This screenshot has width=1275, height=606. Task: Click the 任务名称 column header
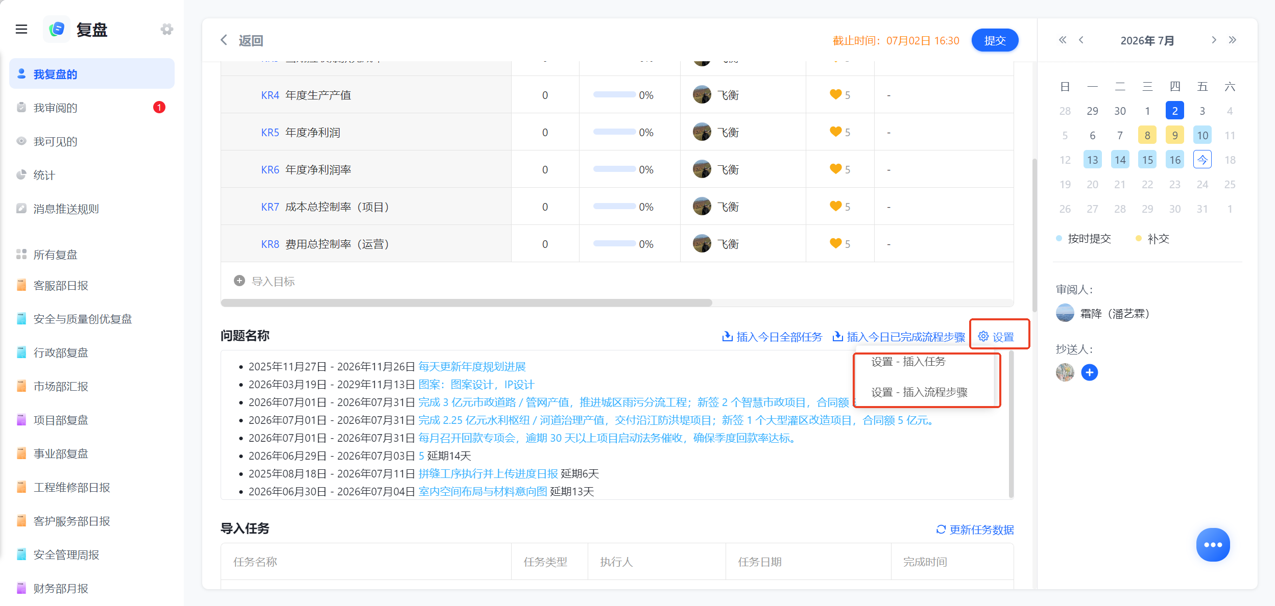coord(255,562)
